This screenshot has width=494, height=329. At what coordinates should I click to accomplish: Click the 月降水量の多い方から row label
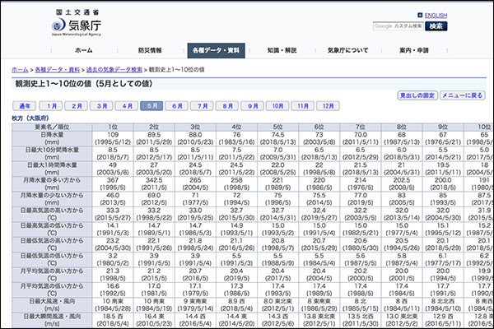52,183
